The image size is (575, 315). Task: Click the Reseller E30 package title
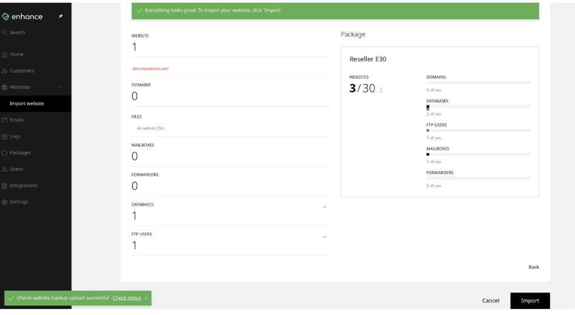click(367, 59)
